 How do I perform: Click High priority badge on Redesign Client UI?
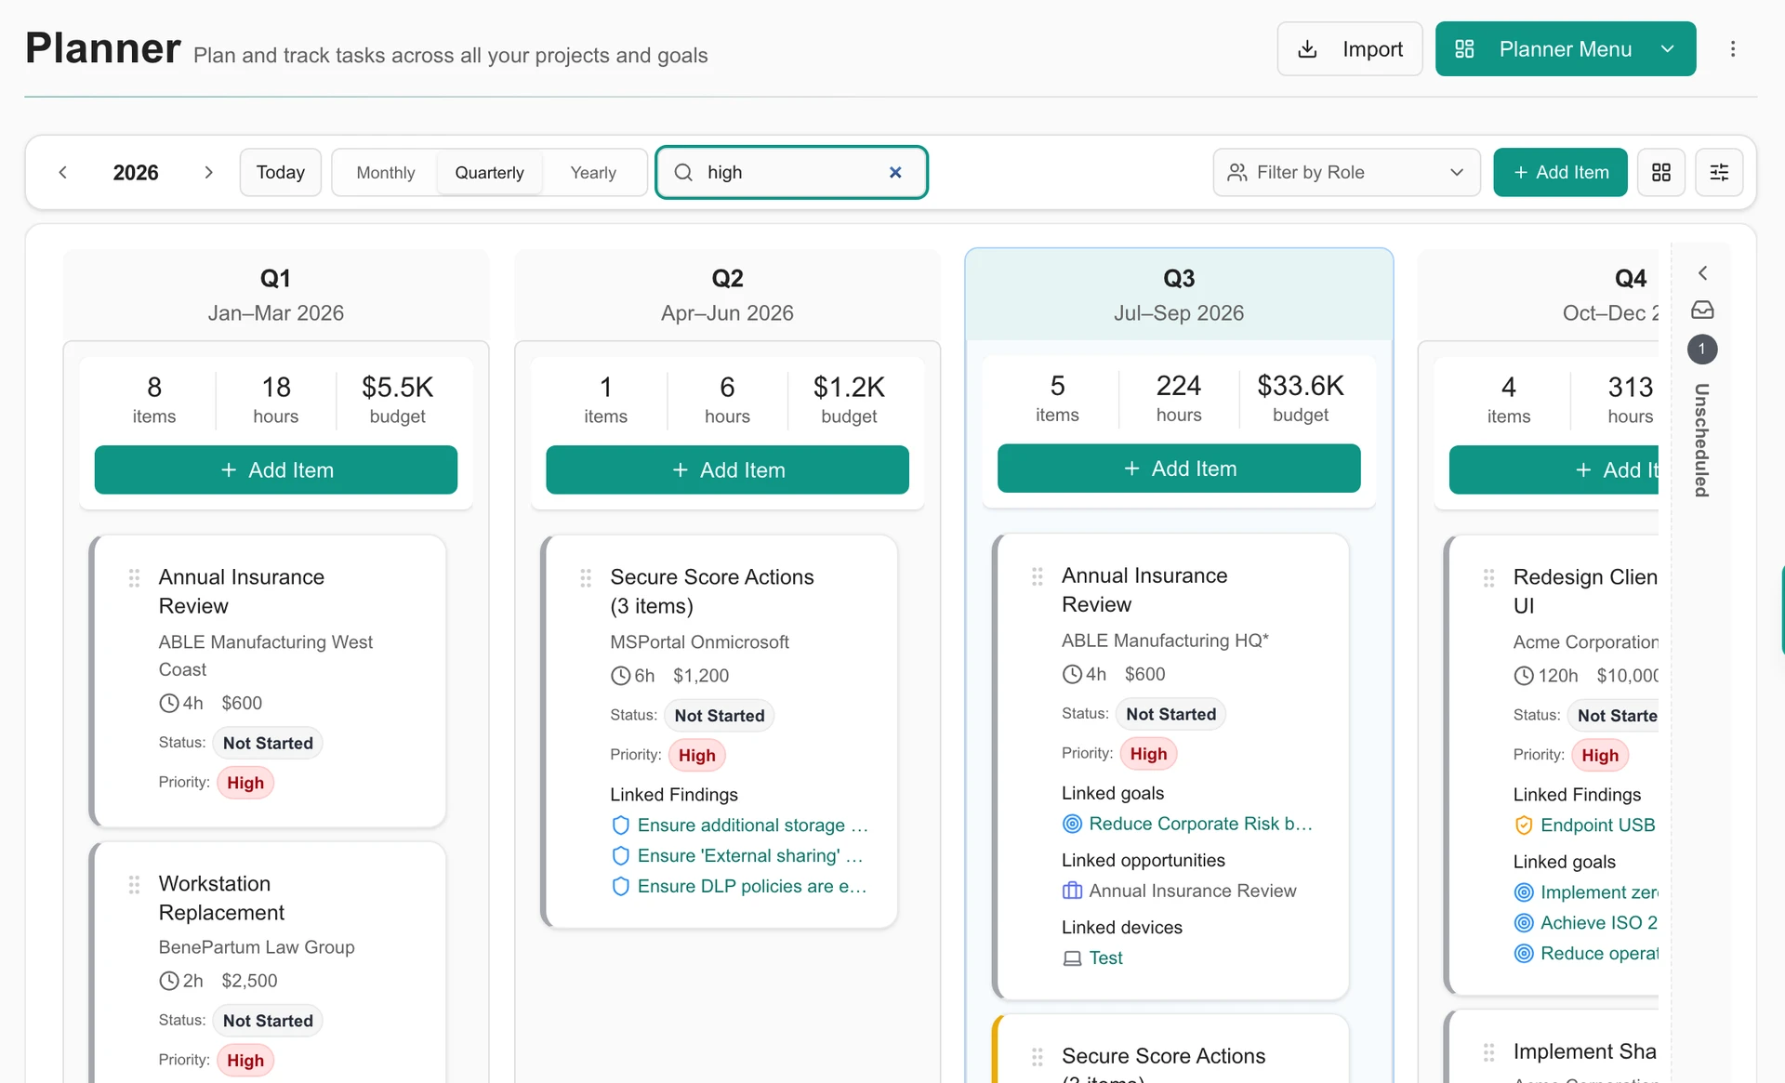point(1600,756)
